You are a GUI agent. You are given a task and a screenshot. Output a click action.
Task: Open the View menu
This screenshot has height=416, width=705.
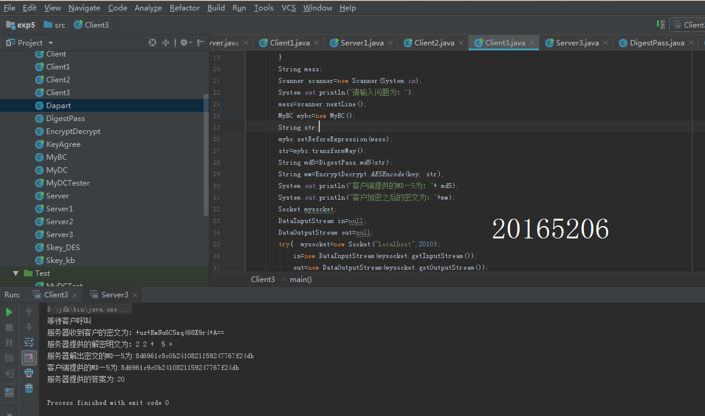tap(52, 7)
